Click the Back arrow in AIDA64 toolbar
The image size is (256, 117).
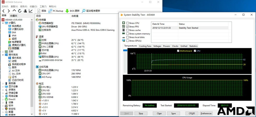coord(3,11)
